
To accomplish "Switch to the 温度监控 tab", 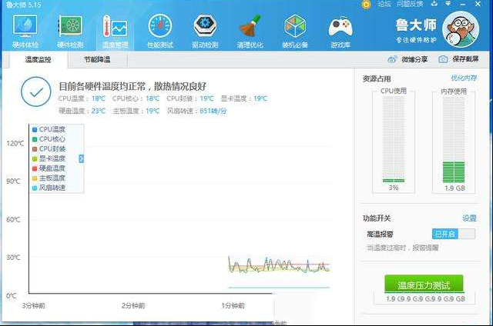I will [38, 59].
